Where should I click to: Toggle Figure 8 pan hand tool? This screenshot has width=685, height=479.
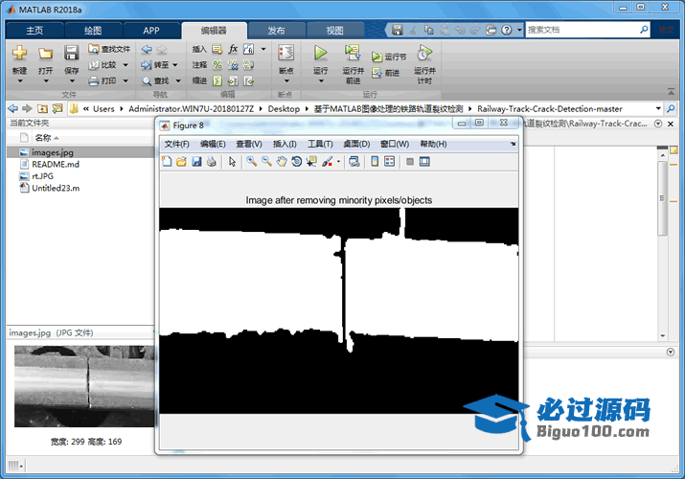pos(282,162)
